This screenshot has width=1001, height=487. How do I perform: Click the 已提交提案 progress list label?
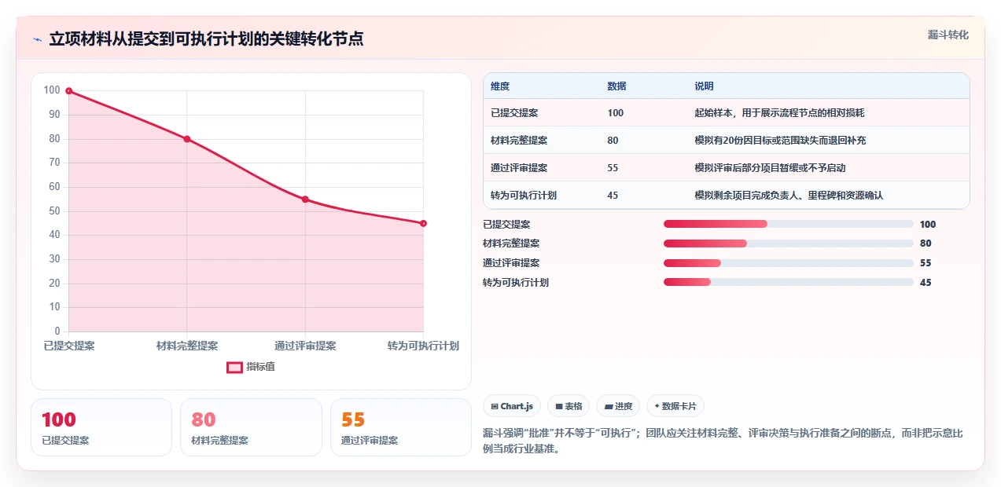pos(506,224)
